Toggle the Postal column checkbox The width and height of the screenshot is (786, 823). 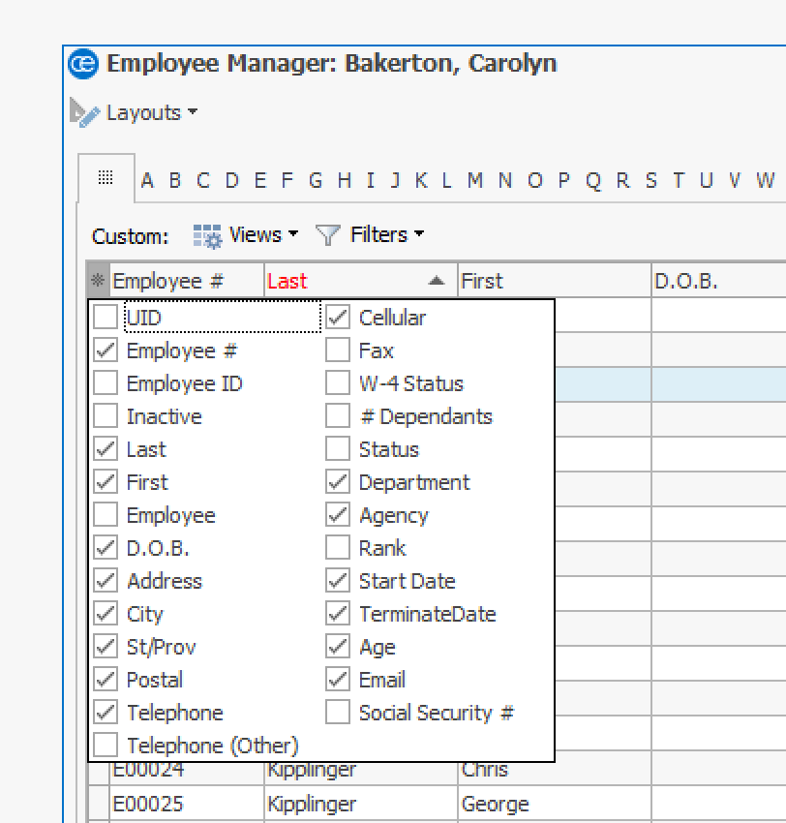pyautogui.click(x=106, y=679)
